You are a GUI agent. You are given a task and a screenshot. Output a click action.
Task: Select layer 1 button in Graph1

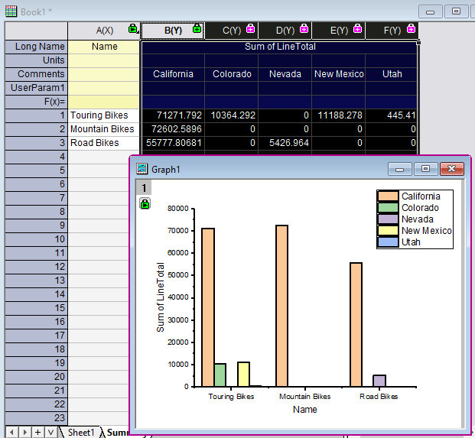click(144, 187)
